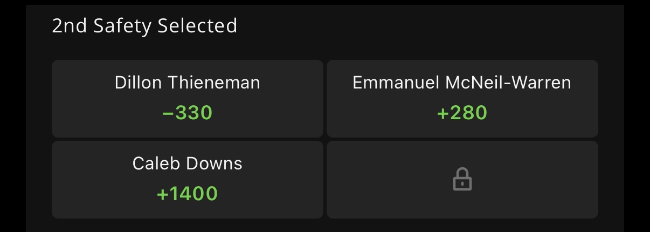The height and width of the screenshot is (232, 650).
Task: Tap the −330 odds value
Action: (x=187, y=113)
